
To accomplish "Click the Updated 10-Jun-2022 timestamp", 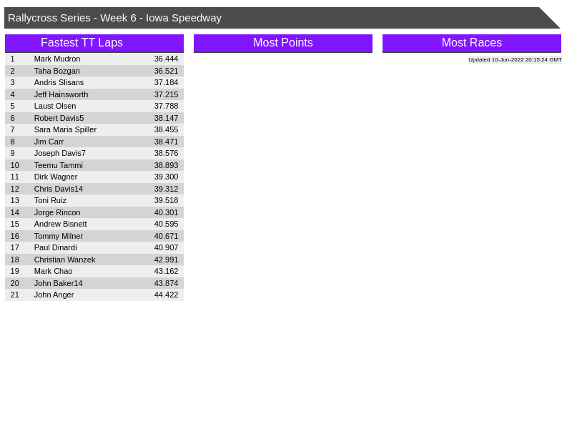I will pos(515,60).
